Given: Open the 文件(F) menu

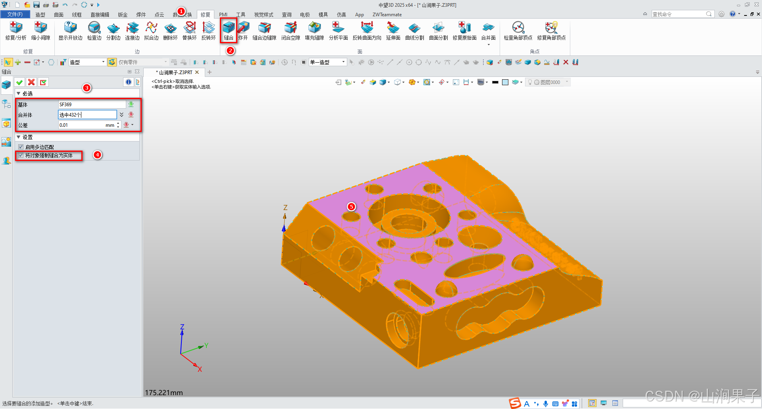Looking at the screenshot, I should (15, 14).
